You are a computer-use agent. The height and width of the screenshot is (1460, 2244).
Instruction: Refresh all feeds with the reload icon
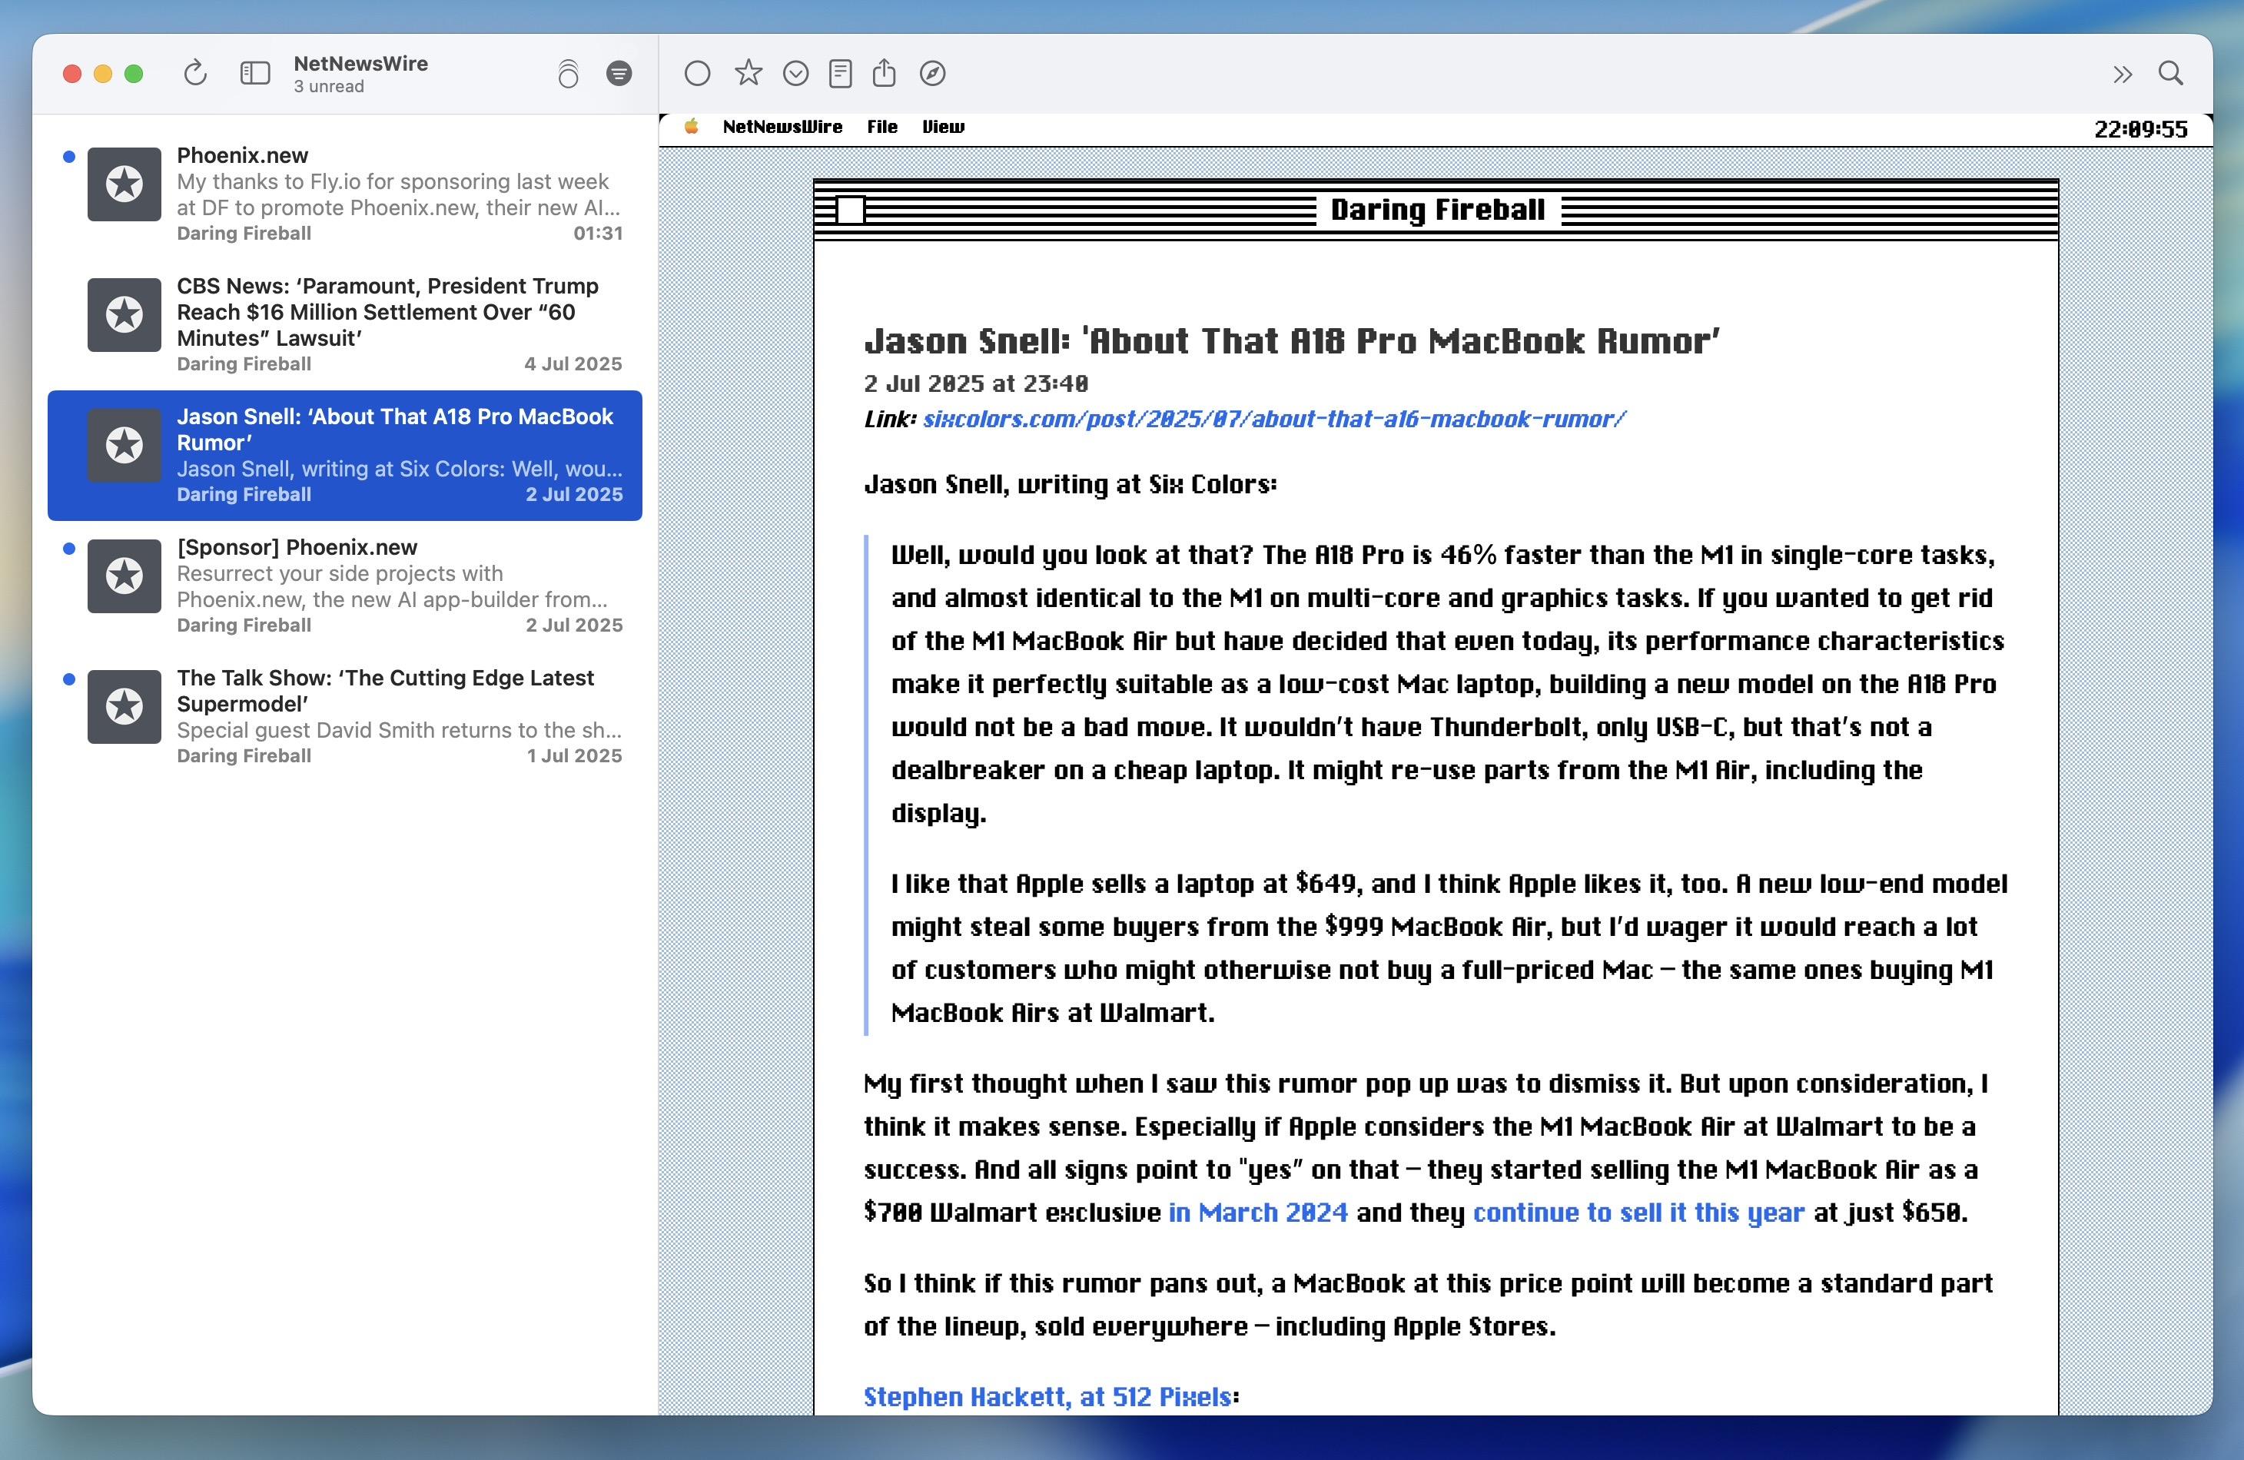click(195, 72)
